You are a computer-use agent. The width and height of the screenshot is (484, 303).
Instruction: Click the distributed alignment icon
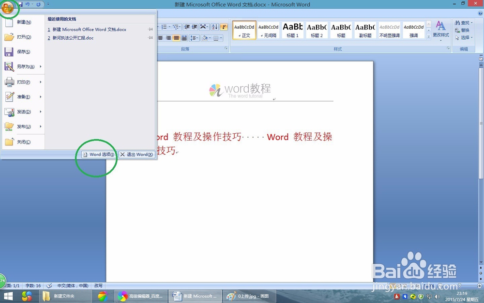(184, 38)
